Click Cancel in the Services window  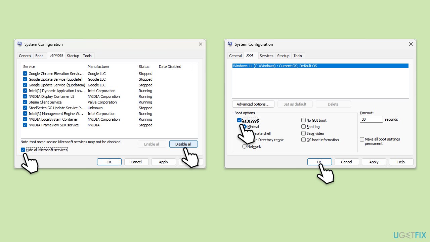coord(136,162)
